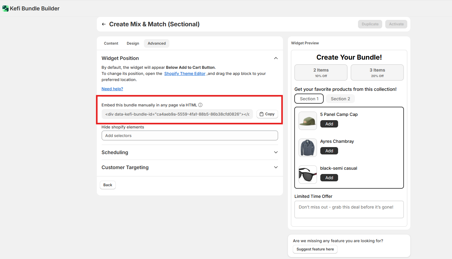Select the Advanced tab
The height and width of the screenshot is (259, 452).
156,43
